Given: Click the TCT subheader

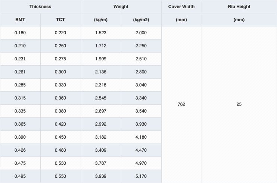Looking at the screenshot, I should [x=60, y=20].
